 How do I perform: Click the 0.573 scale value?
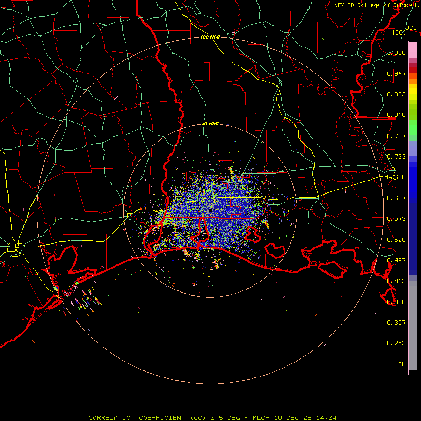coord(396,219)
